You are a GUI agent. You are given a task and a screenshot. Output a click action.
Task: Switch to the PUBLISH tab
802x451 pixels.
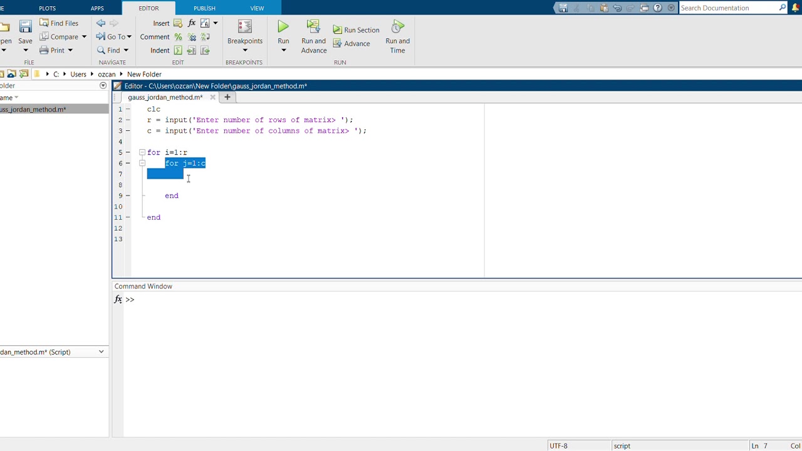[204, 8]
